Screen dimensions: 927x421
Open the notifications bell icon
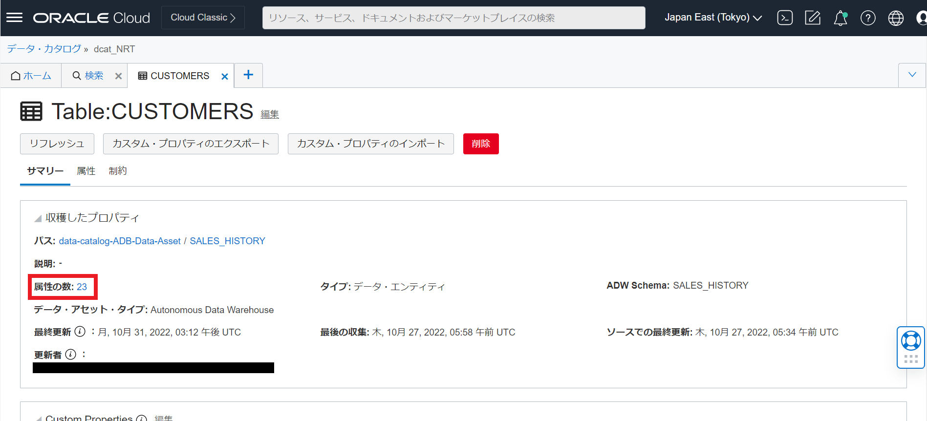(840, 18)
